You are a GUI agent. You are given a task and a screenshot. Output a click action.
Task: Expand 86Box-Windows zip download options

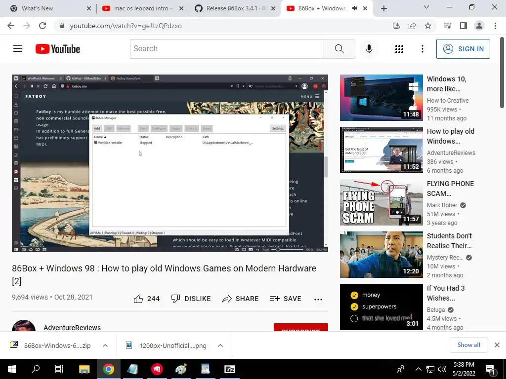coord(105,345)
